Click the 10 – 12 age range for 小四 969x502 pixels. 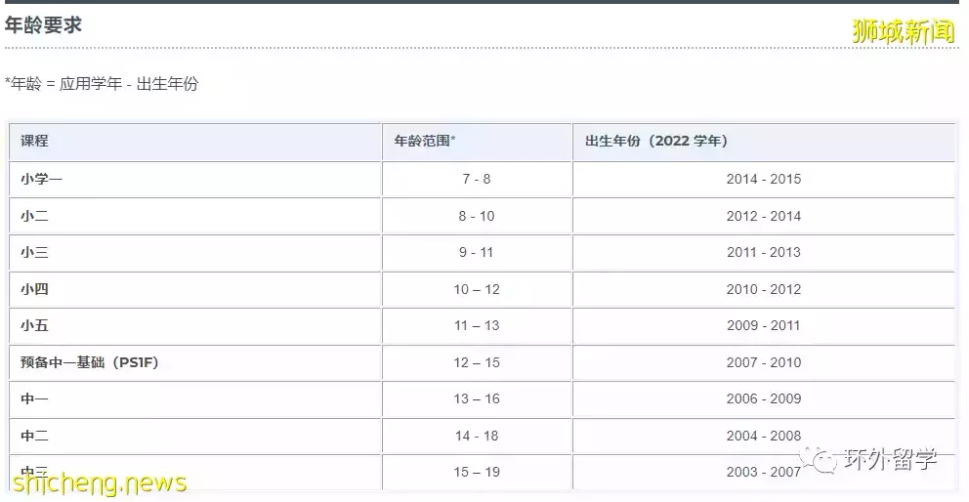click(476, 289)
